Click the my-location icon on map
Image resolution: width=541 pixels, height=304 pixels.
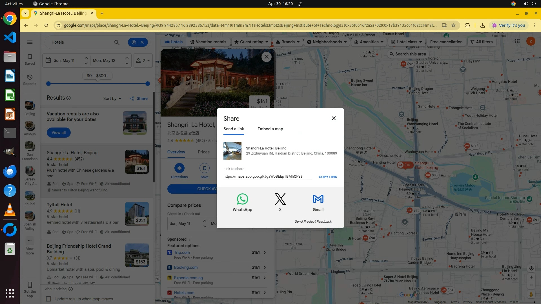pyautogui.click(x=531, y=268)
